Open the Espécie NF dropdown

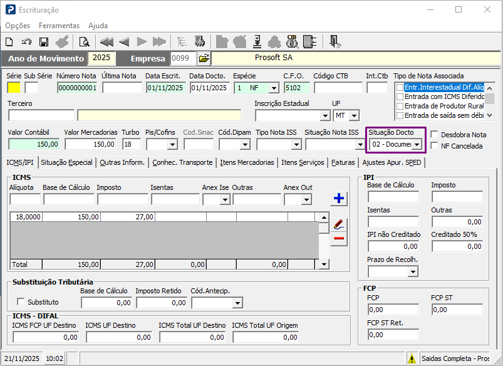[274, 88]
